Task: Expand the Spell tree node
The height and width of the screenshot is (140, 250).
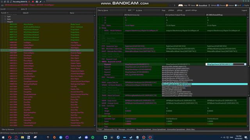Action: coord(5,16)
